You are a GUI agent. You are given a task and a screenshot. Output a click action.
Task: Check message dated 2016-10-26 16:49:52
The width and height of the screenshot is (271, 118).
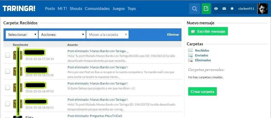click(8, 87)
